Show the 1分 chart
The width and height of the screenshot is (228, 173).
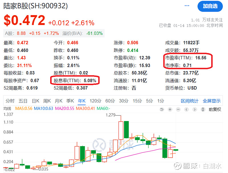(x=161, y=101)
